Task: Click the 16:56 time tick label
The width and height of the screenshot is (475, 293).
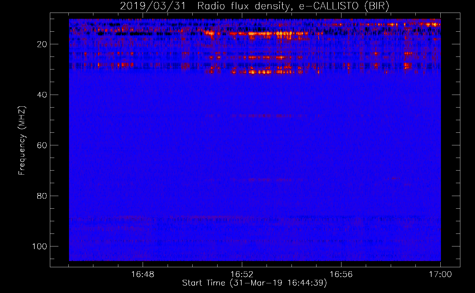Action: (x=341, y=275)
